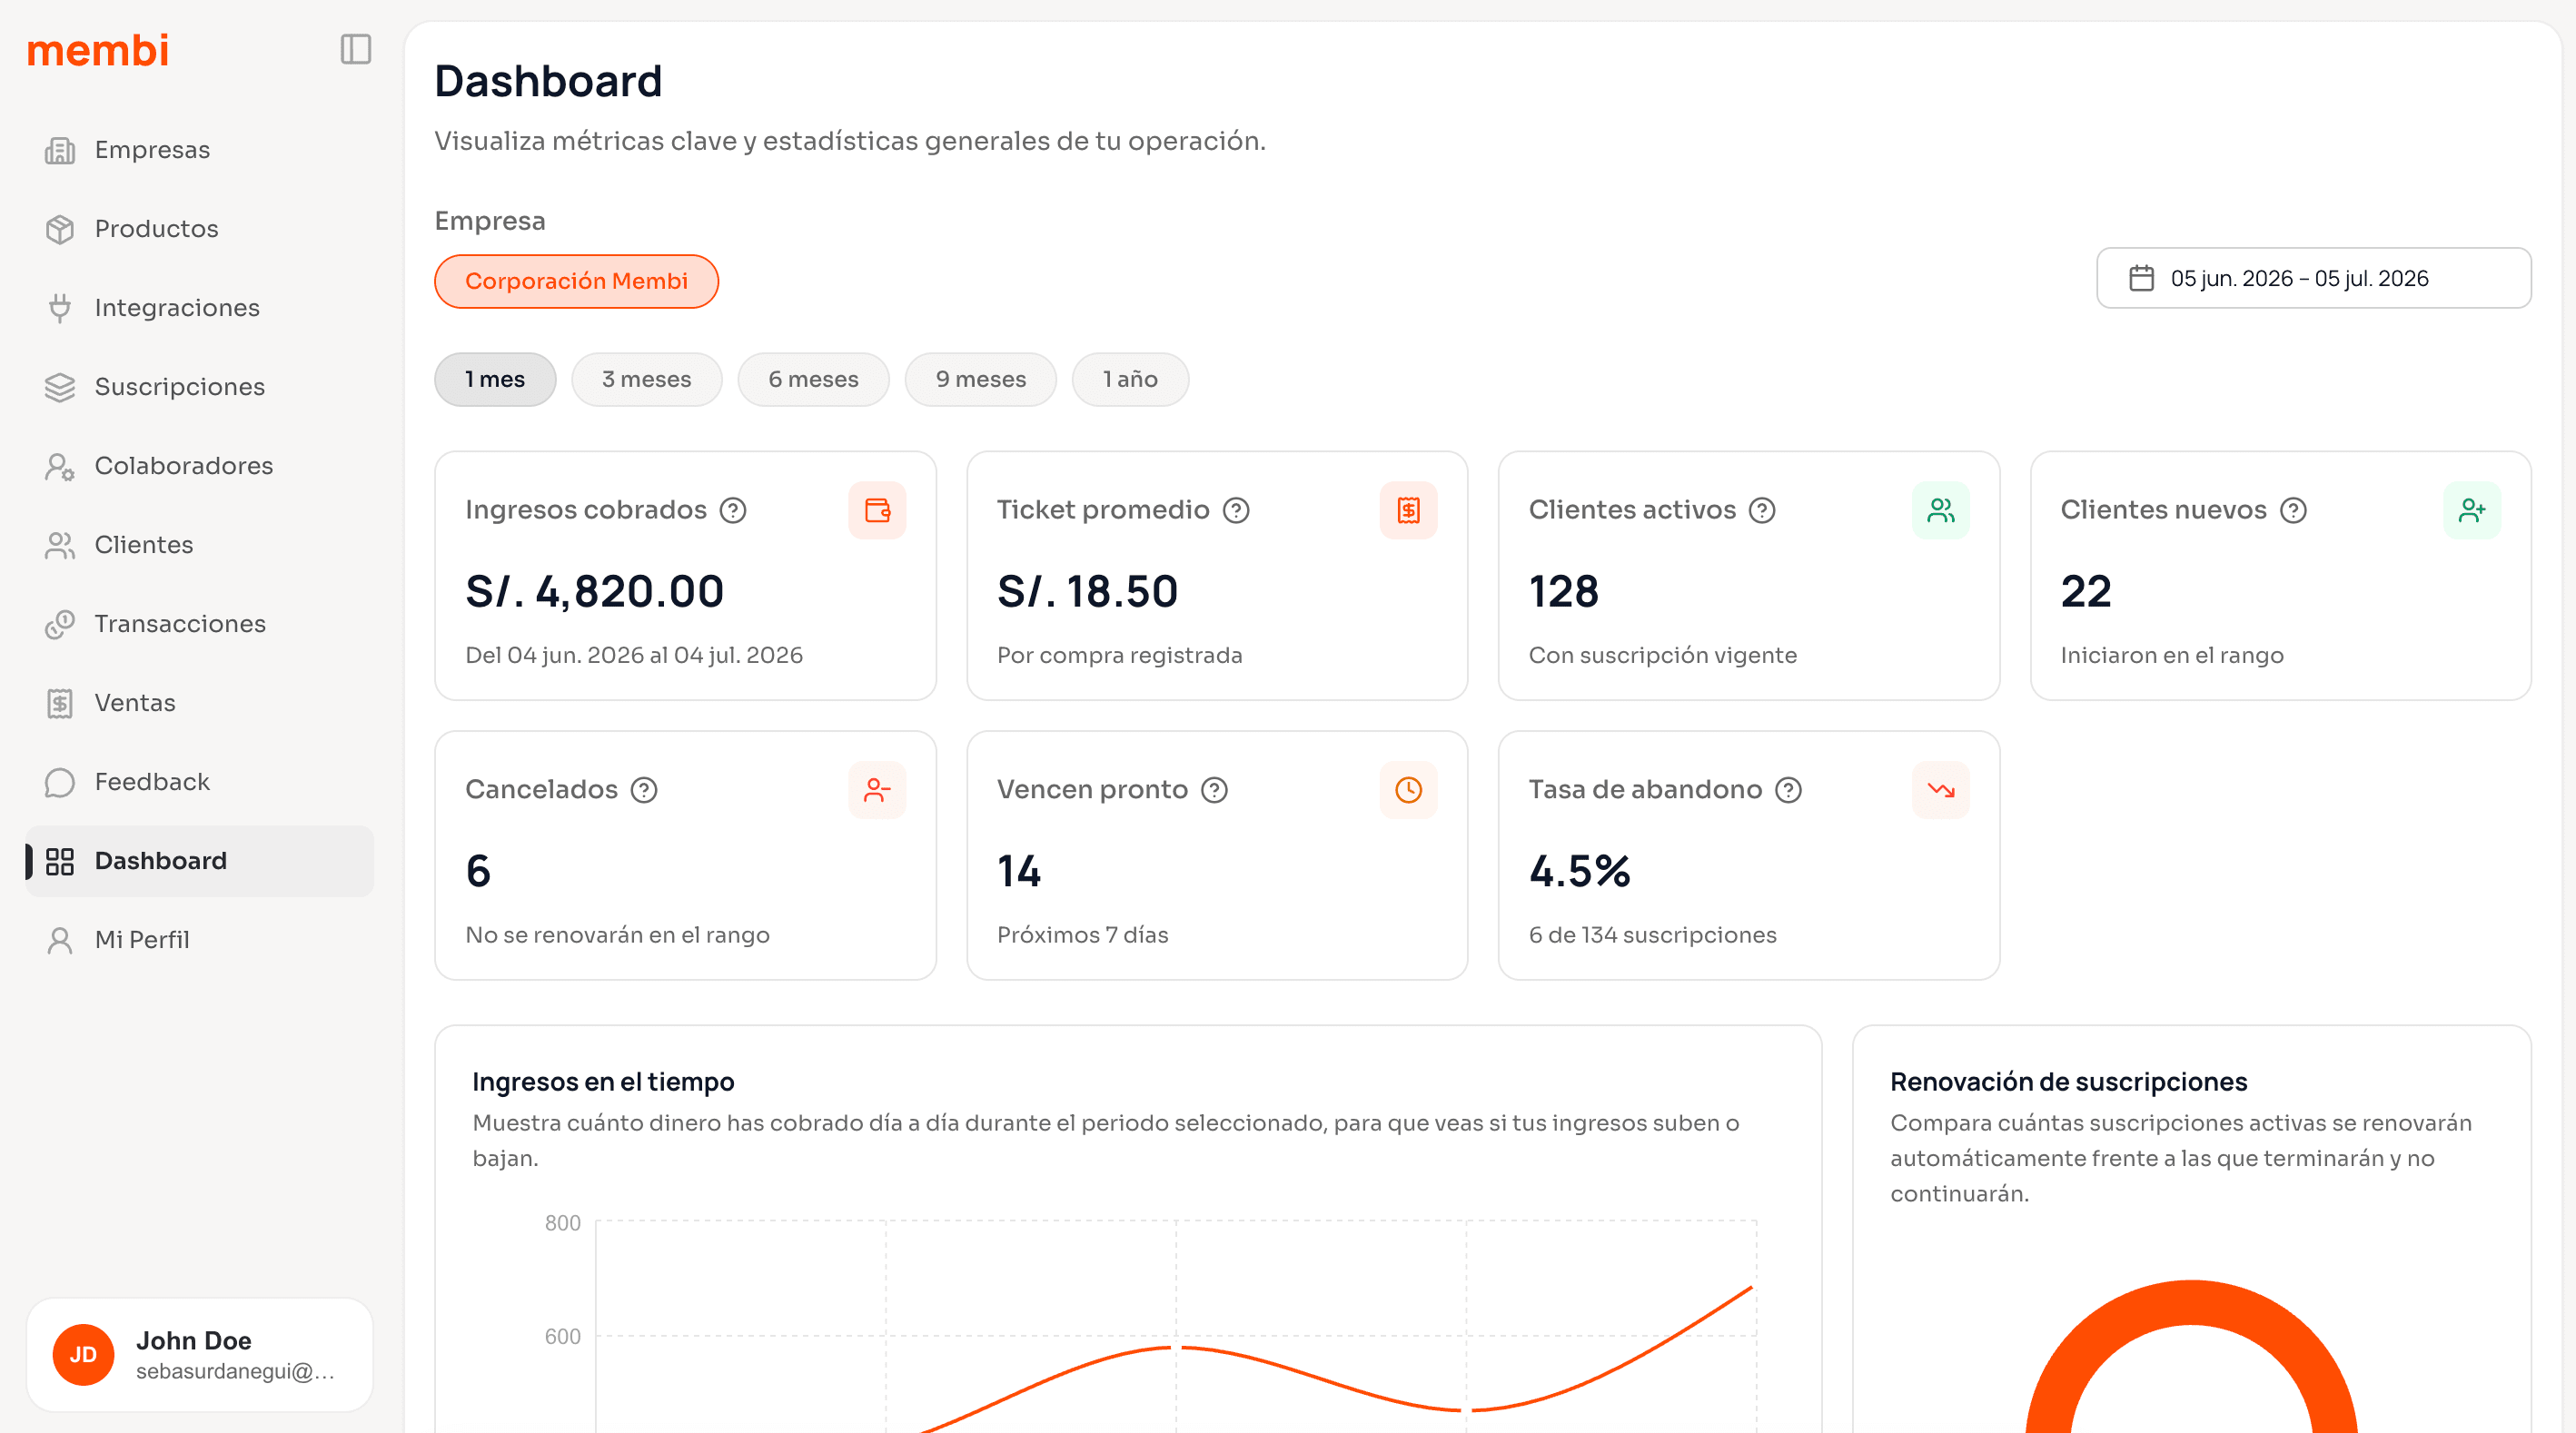Image resolution: width=2576 pixels, height=1433 pixels.
Task: Select the 1 mes period filter
Action: point(495,379)
